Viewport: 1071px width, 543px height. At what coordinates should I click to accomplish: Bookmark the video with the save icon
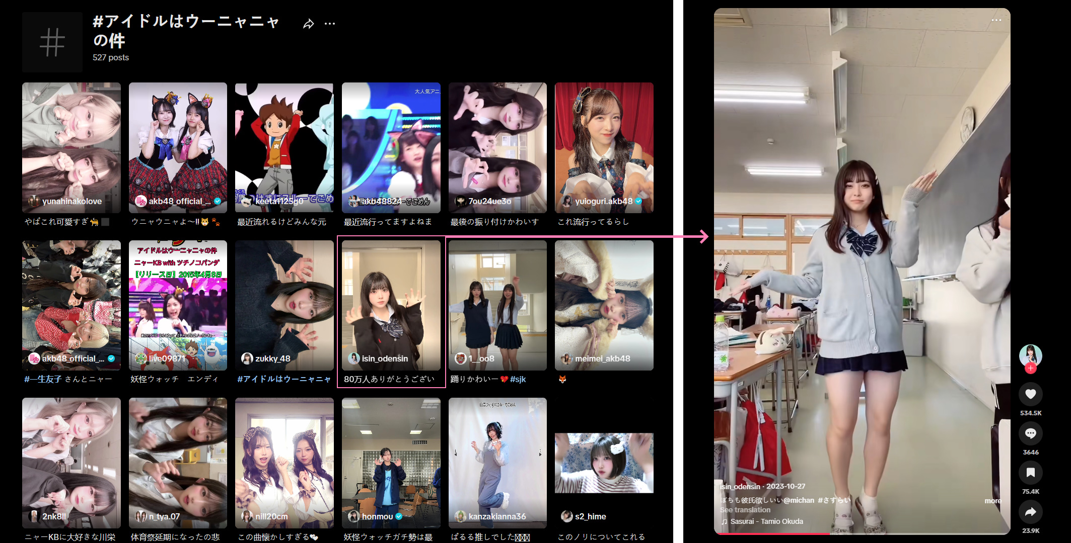[1030, 473]
